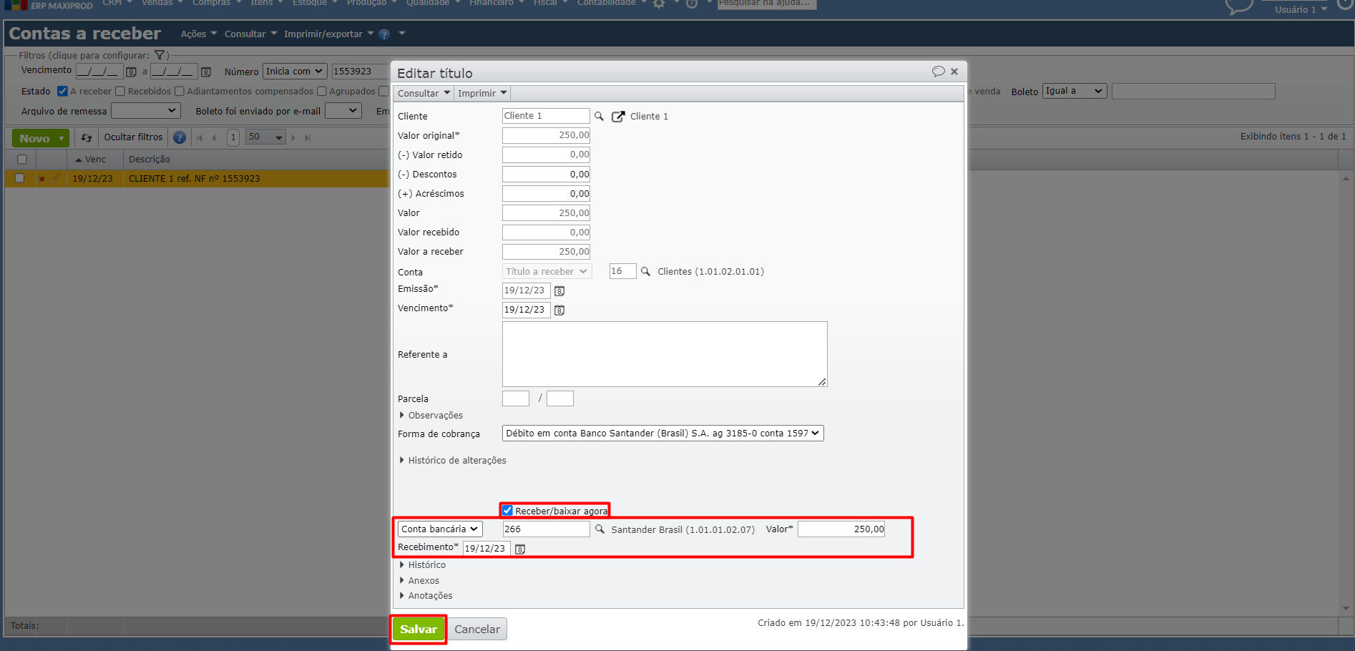
Task: Click the Valor field in the receive section
Action: (x=841, y=529)
